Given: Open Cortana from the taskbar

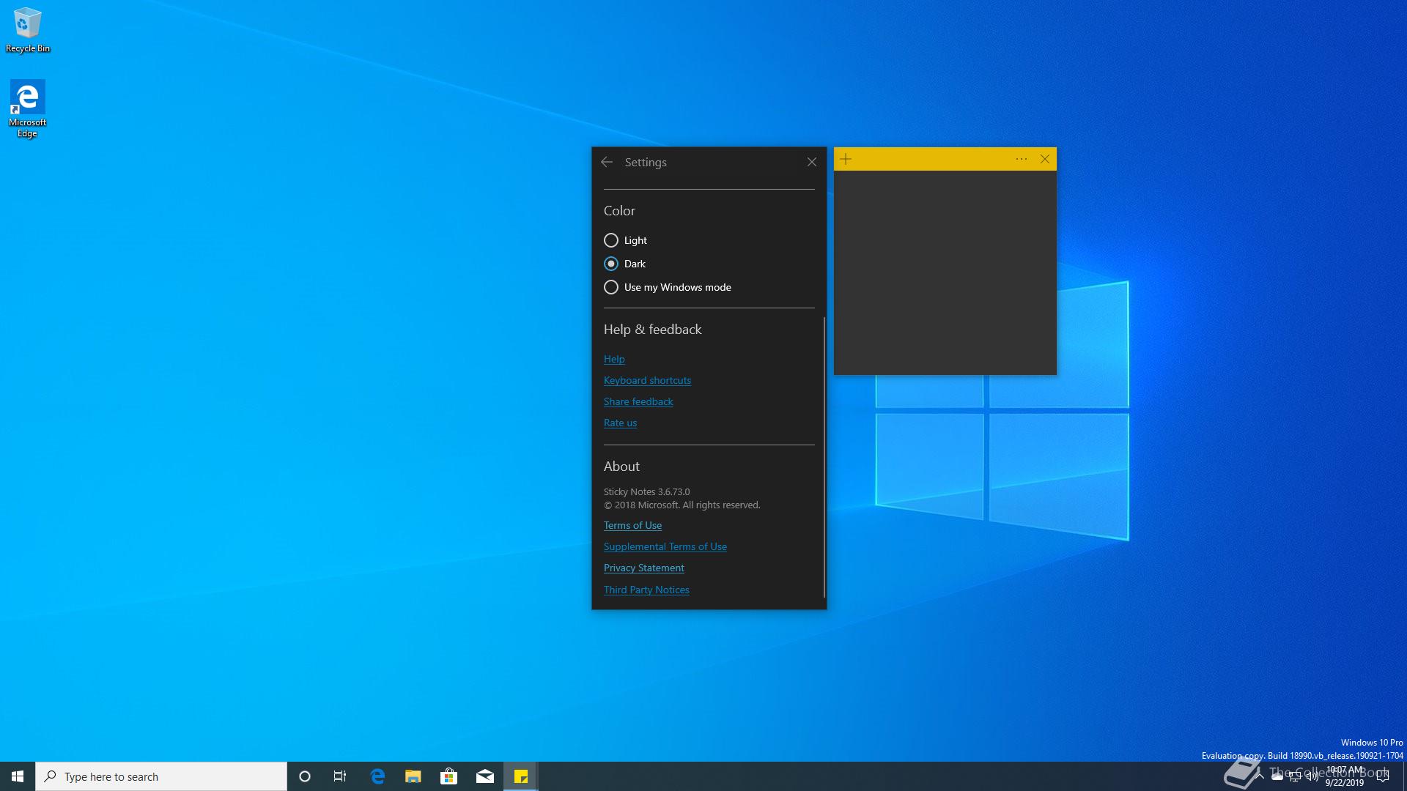Looking at the screenshot, I should 305,776.
